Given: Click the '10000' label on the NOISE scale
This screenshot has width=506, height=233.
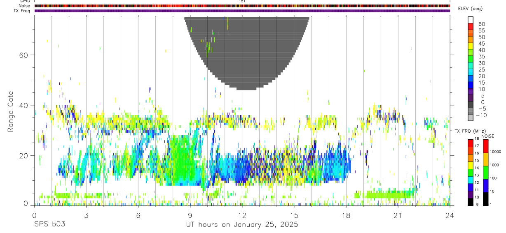Looking at the screenshot, I should [x=496, y=152].
